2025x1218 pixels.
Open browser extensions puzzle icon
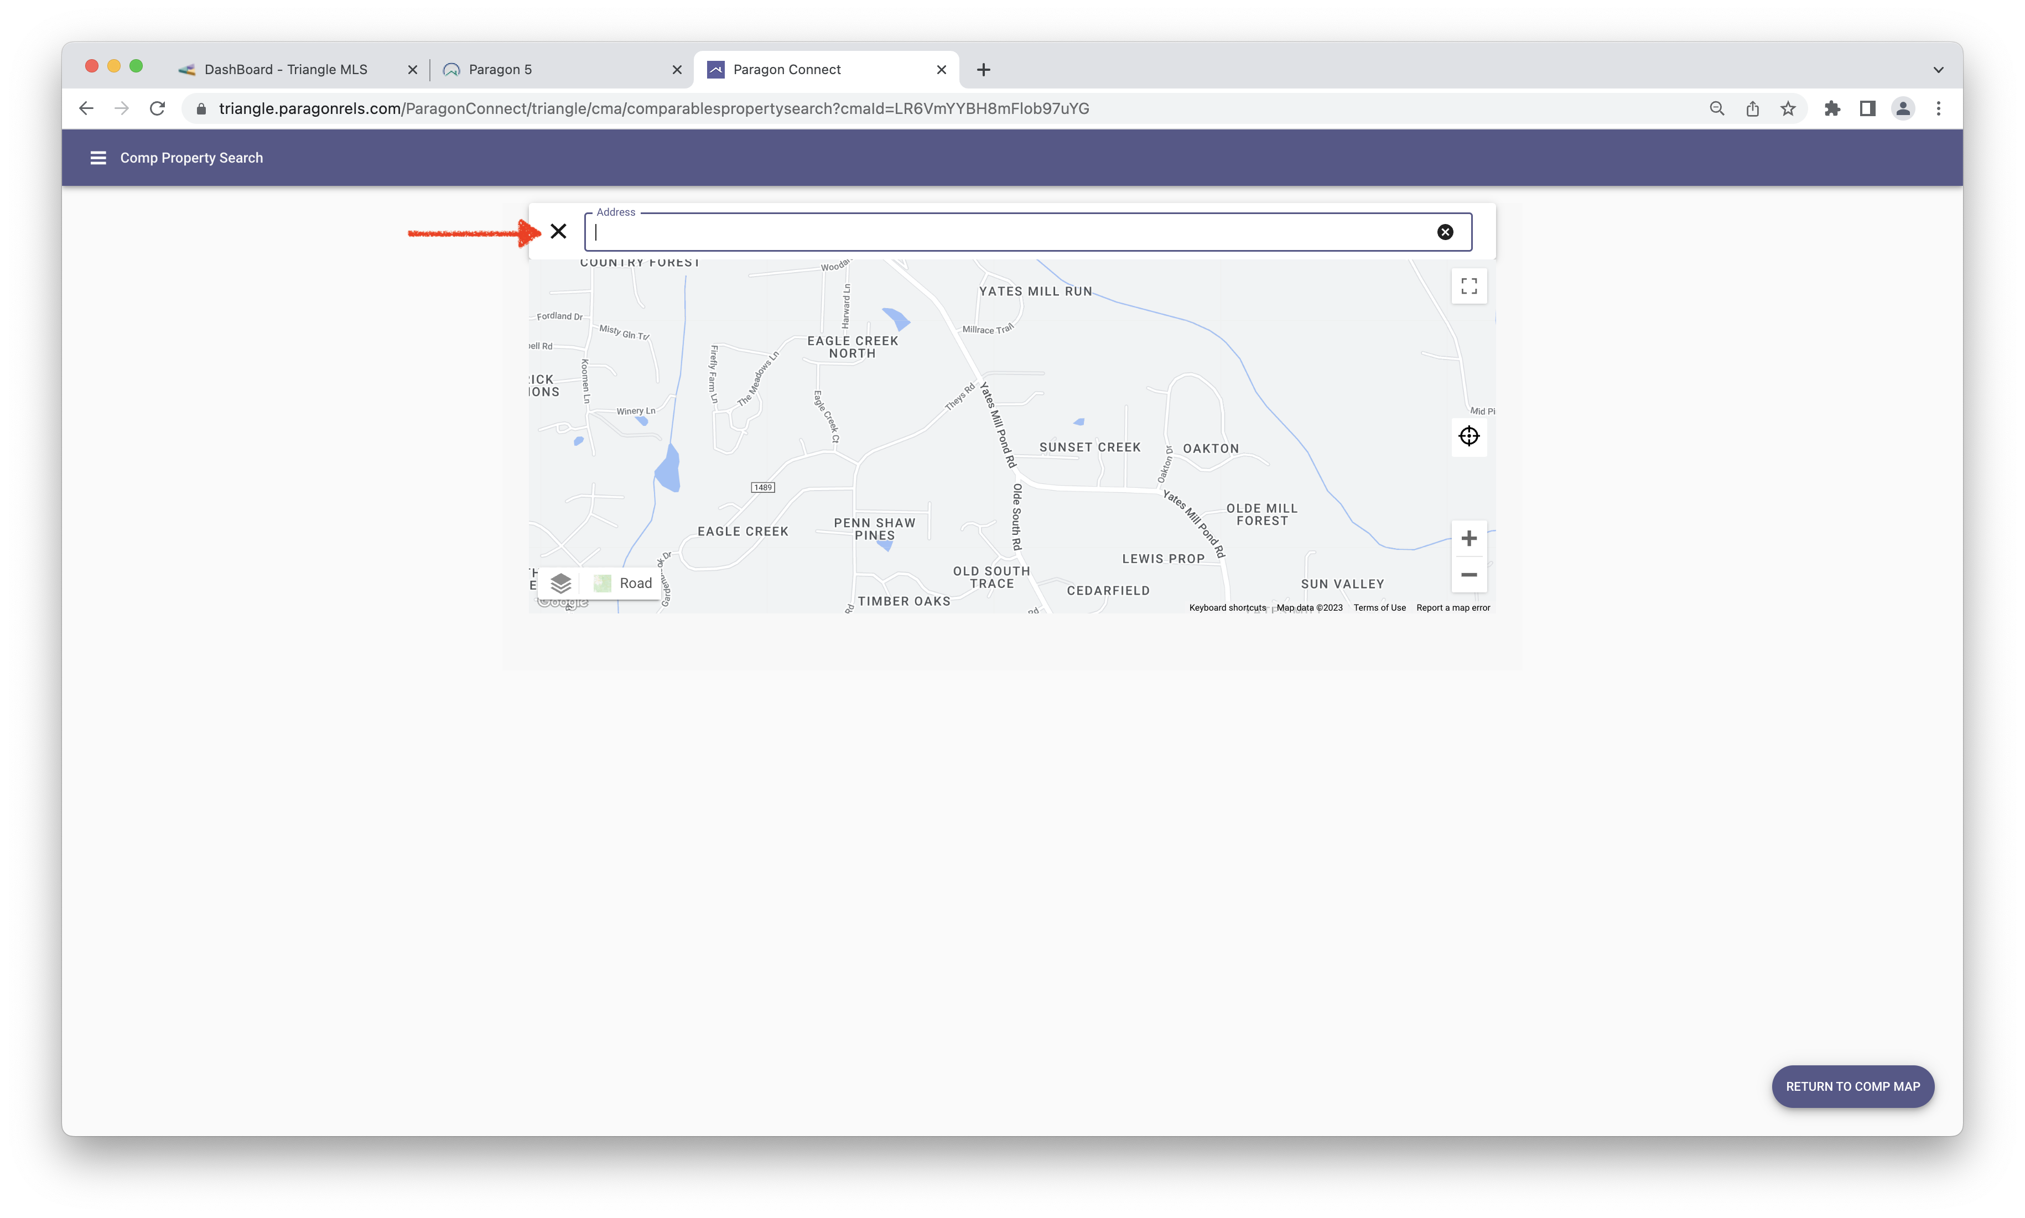point(1831,108)
